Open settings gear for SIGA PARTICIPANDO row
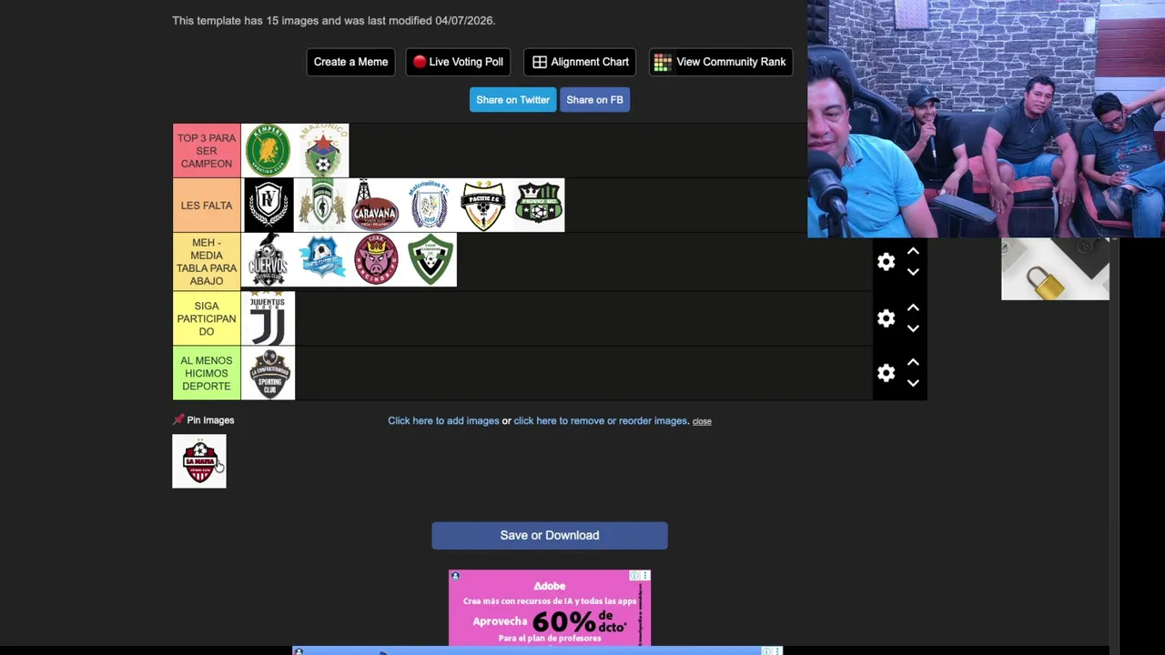This screenshot has width=1165, height=655. tap(886, 318)
